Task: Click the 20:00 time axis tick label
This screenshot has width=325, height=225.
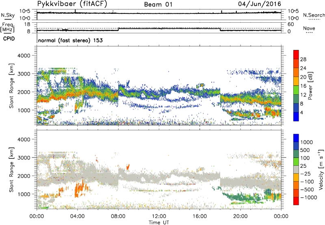Action: (x=240, y=216)
